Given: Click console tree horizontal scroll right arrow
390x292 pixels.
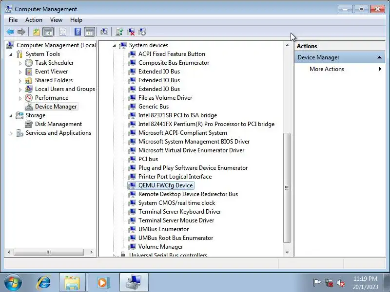Looking at the screenshot, I should click(x=91, y=252).
